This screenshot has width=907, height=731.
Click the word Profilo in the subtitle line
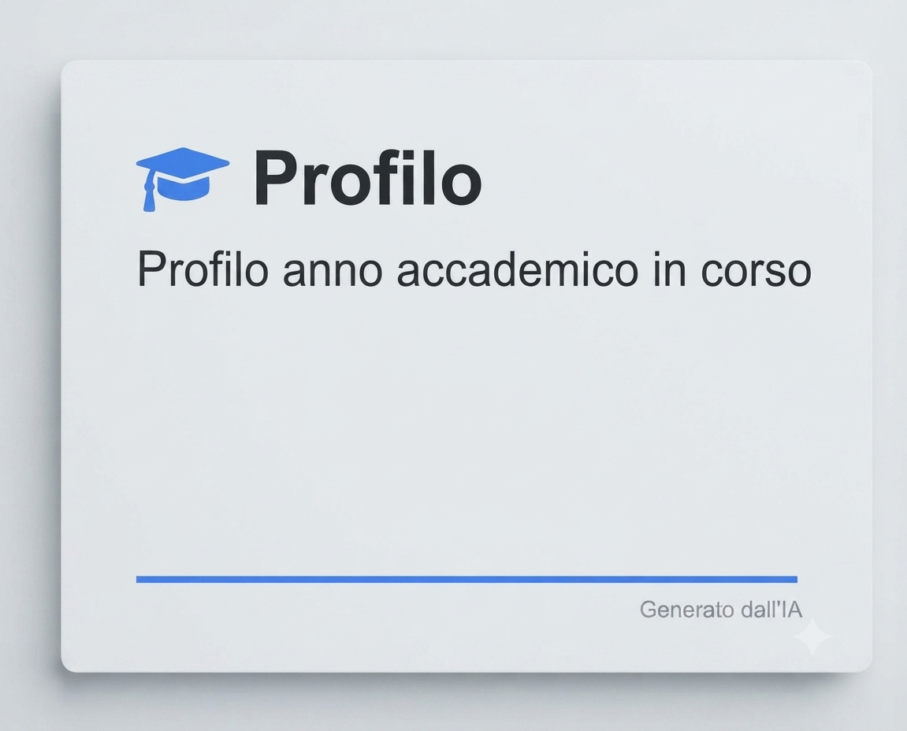point(203,269)
